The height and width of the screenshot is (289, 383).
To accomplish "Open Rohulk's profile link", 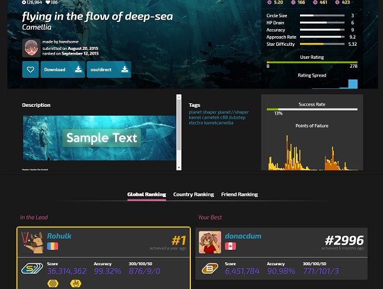I will click(59, 236).
